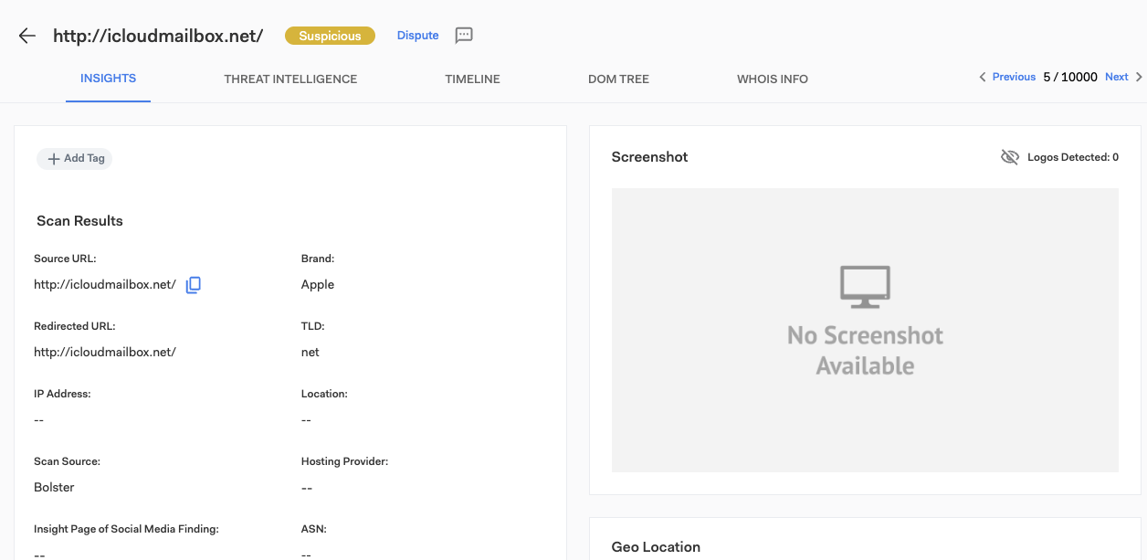View the WHOIS INFO tab
Screen dimensions: 1147x560
coord(772,79)
